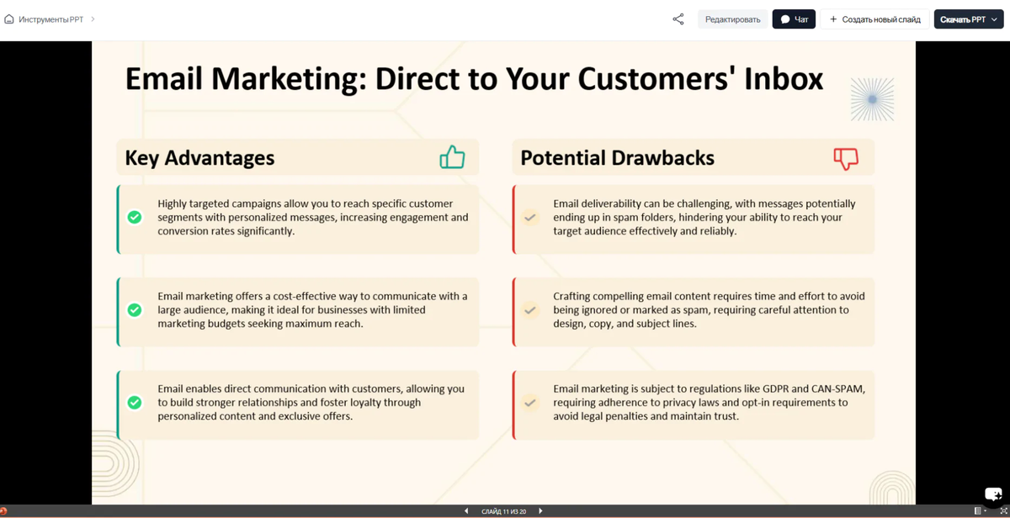
Task: Click Создать новый слайд button
Action: tap(875, 18)
